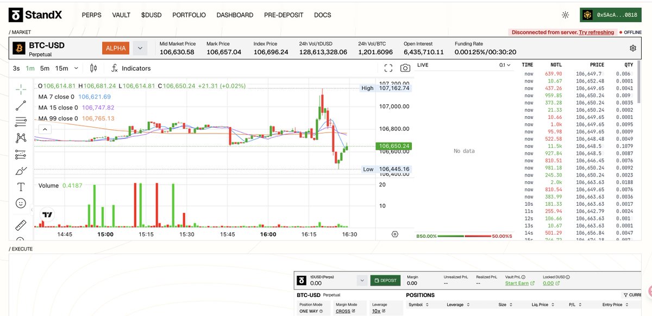Image resolution: width=652 pixels, height=316 pixels.
Task: Sort positions by Symbol column
Action: coord(418,305)
